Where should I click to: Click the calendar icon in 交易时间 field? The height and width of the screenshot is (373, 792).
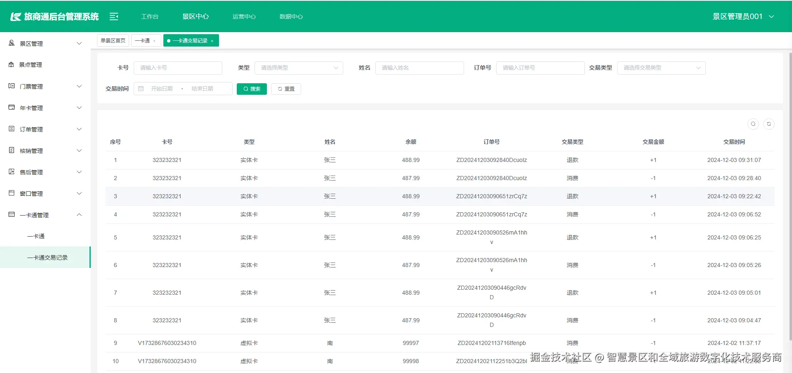(x=141, y=89)
